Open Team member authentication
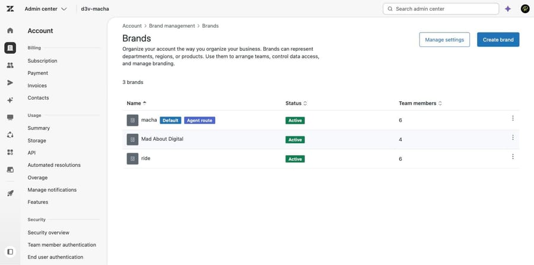 point(62,245)
